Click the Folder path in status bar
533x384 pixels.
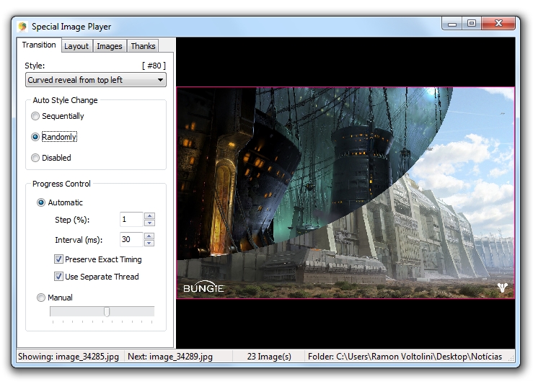405,357
